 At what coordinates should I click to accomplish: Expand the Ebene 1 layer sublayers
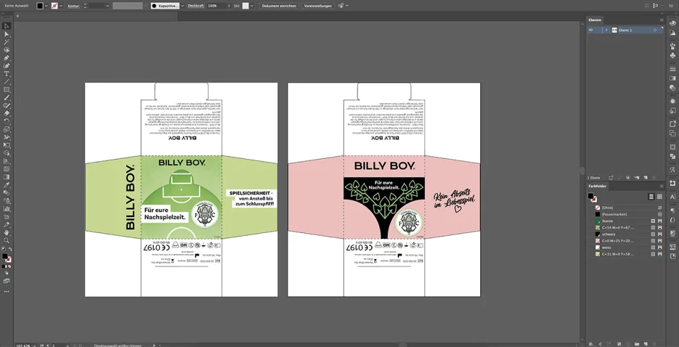pyautogui.click(x=606, y=30)
